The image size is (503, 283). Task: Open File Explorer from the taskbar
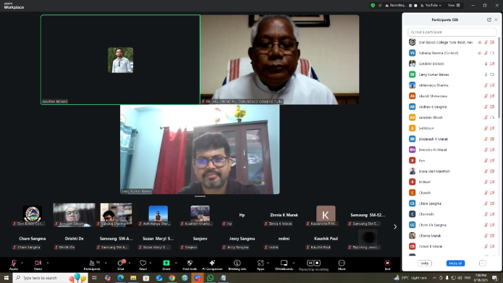(x=133, y=278)
